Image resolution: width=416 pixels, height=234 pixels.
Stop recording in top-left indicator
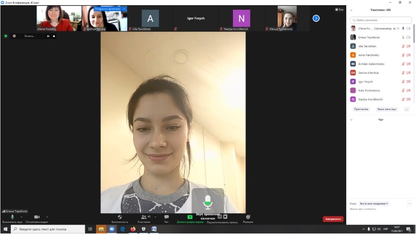[54, 36]
